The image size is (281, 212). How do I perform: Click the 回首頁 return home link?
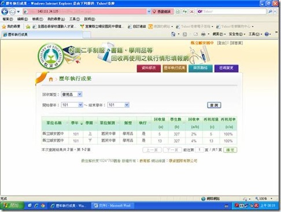[x=236, y=43]
